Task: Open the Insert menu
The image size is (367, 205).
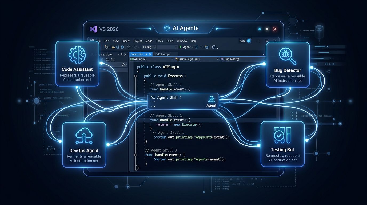Action: point(126,41)
